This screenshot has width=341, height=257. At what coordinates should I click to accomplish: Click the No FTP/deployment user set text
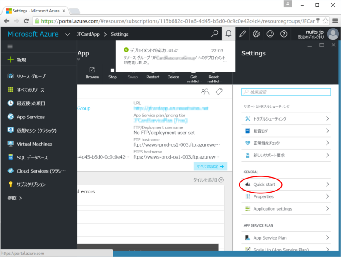[x=164, y=133]
